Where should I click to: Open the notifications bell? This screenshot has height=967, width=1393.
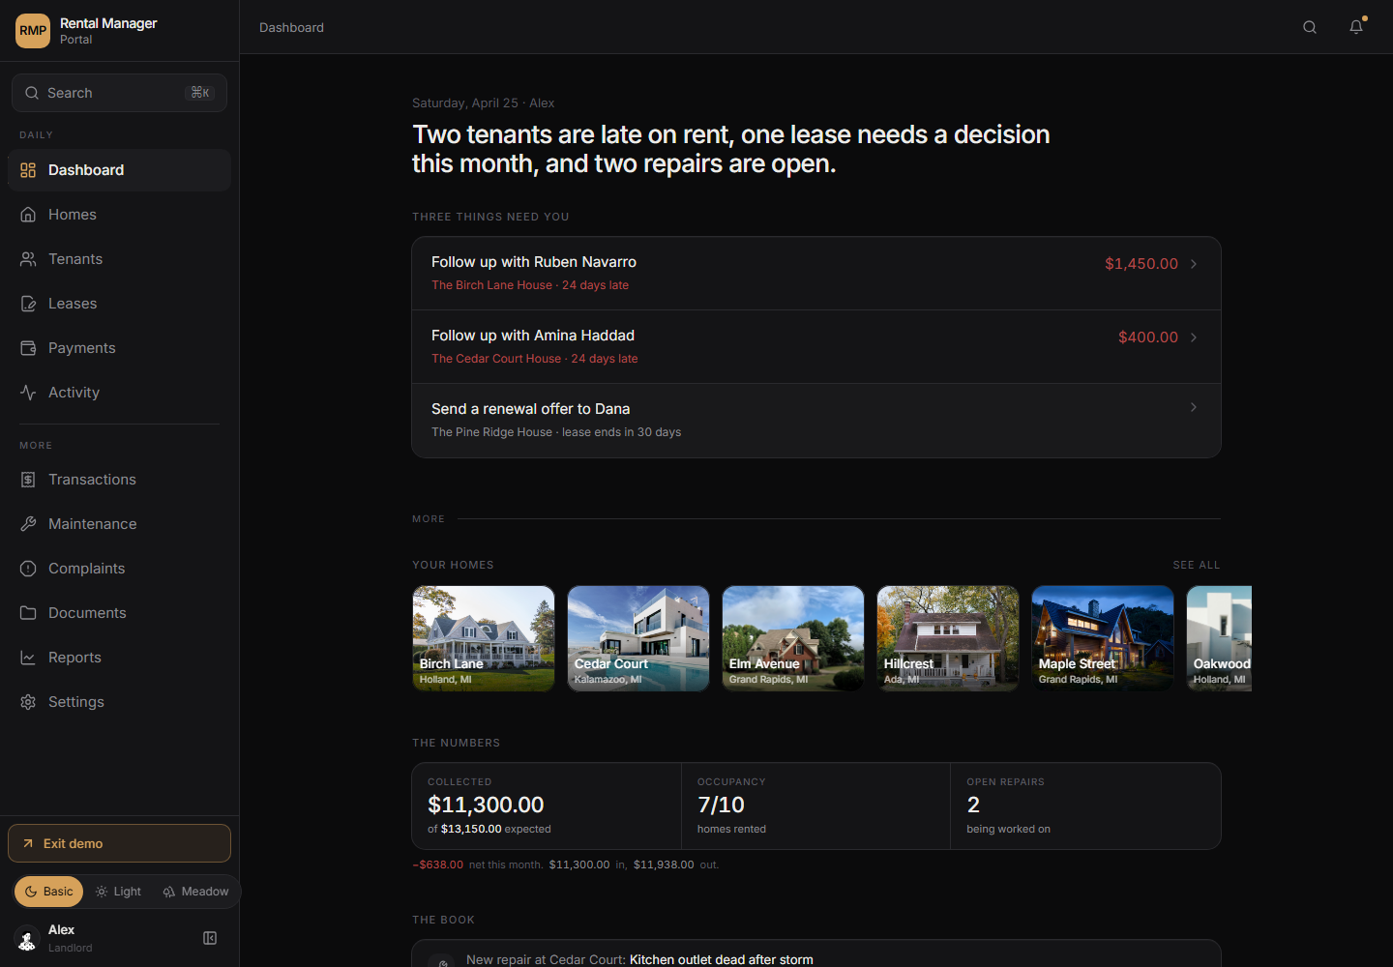pyautogui.click(x=1356, y=27)
